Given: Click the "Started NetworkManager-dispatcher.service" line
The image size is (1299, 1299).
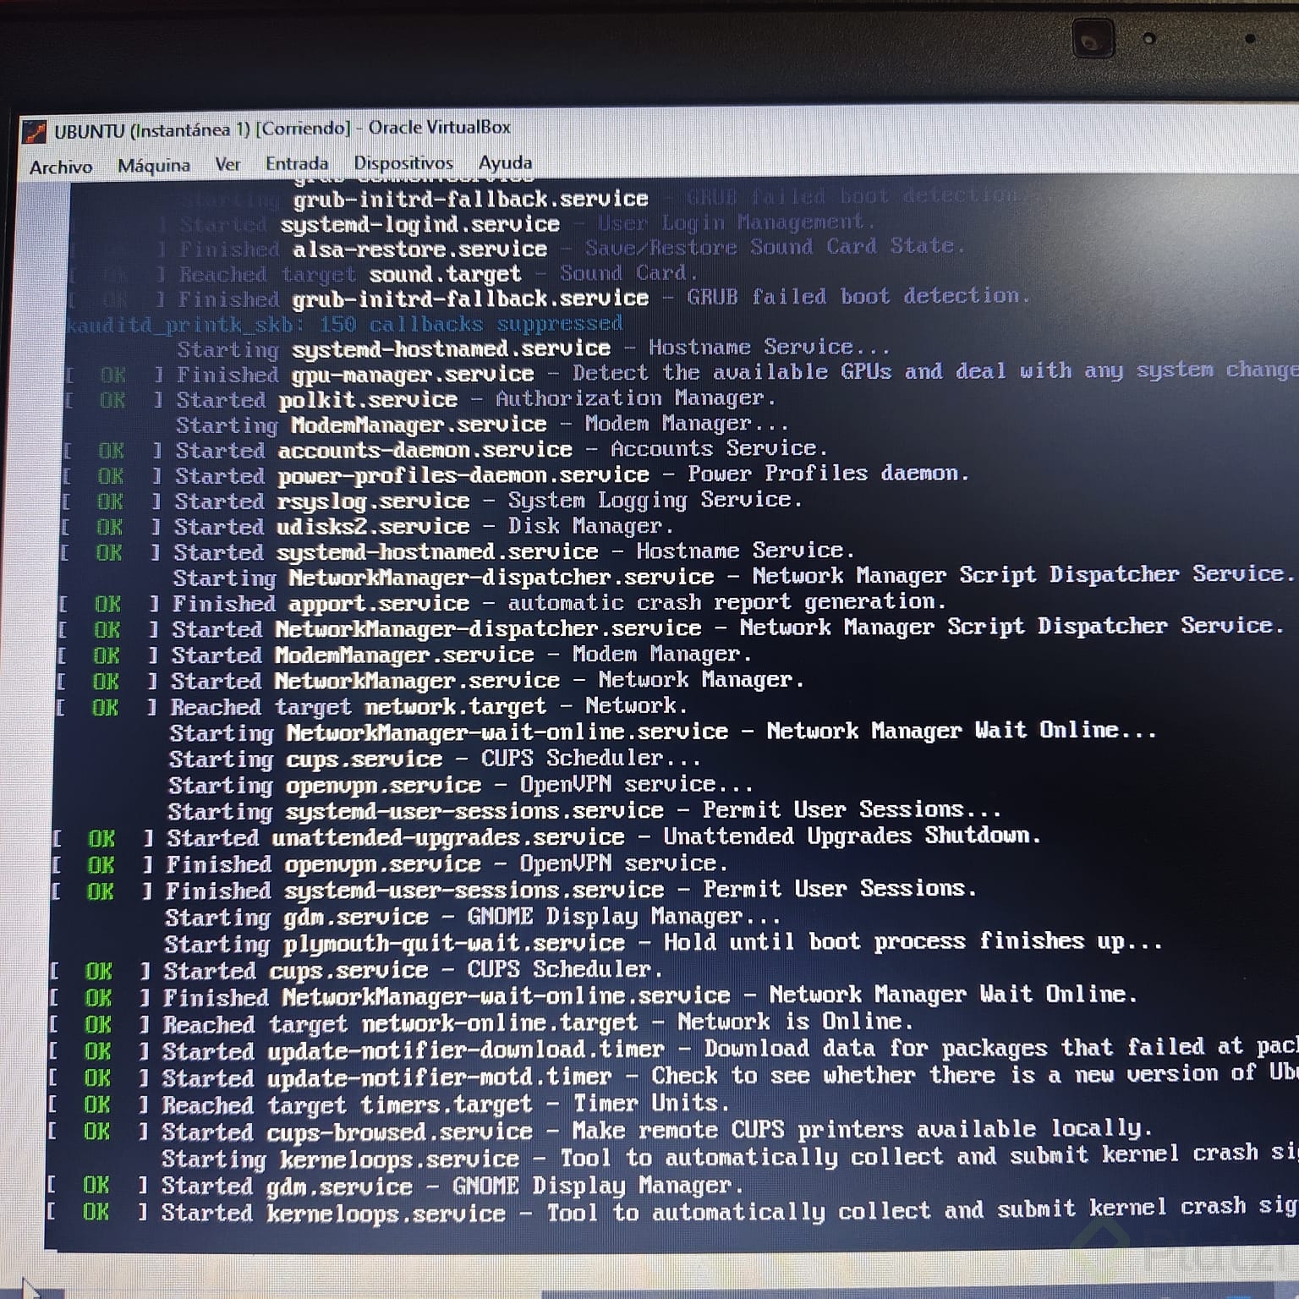Looking at the screenshot, I should coord(671,628).
